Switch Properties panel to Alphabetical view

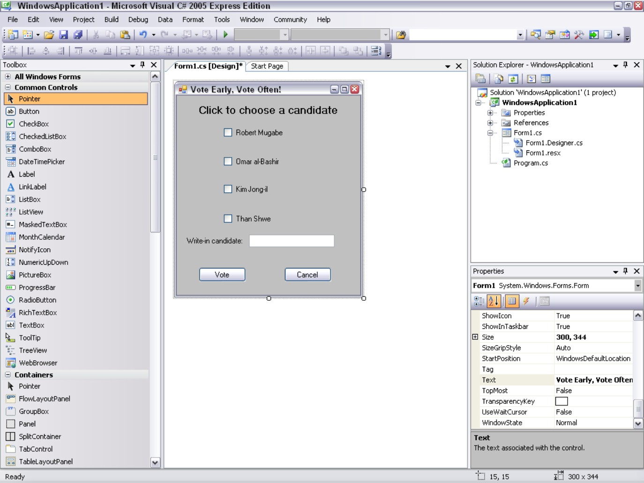(x=494, y=301)
